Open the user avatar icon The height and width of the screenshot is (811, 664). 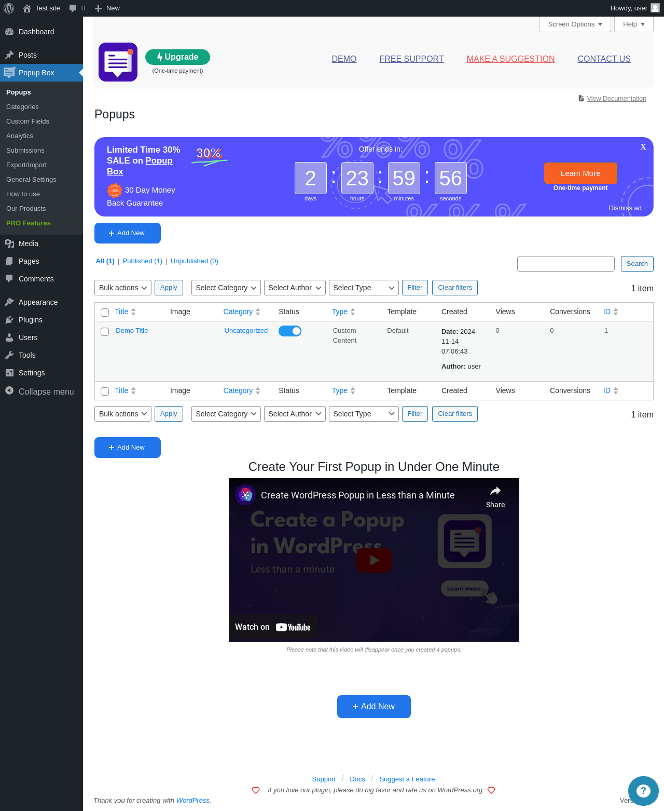[x=655, y=8]
